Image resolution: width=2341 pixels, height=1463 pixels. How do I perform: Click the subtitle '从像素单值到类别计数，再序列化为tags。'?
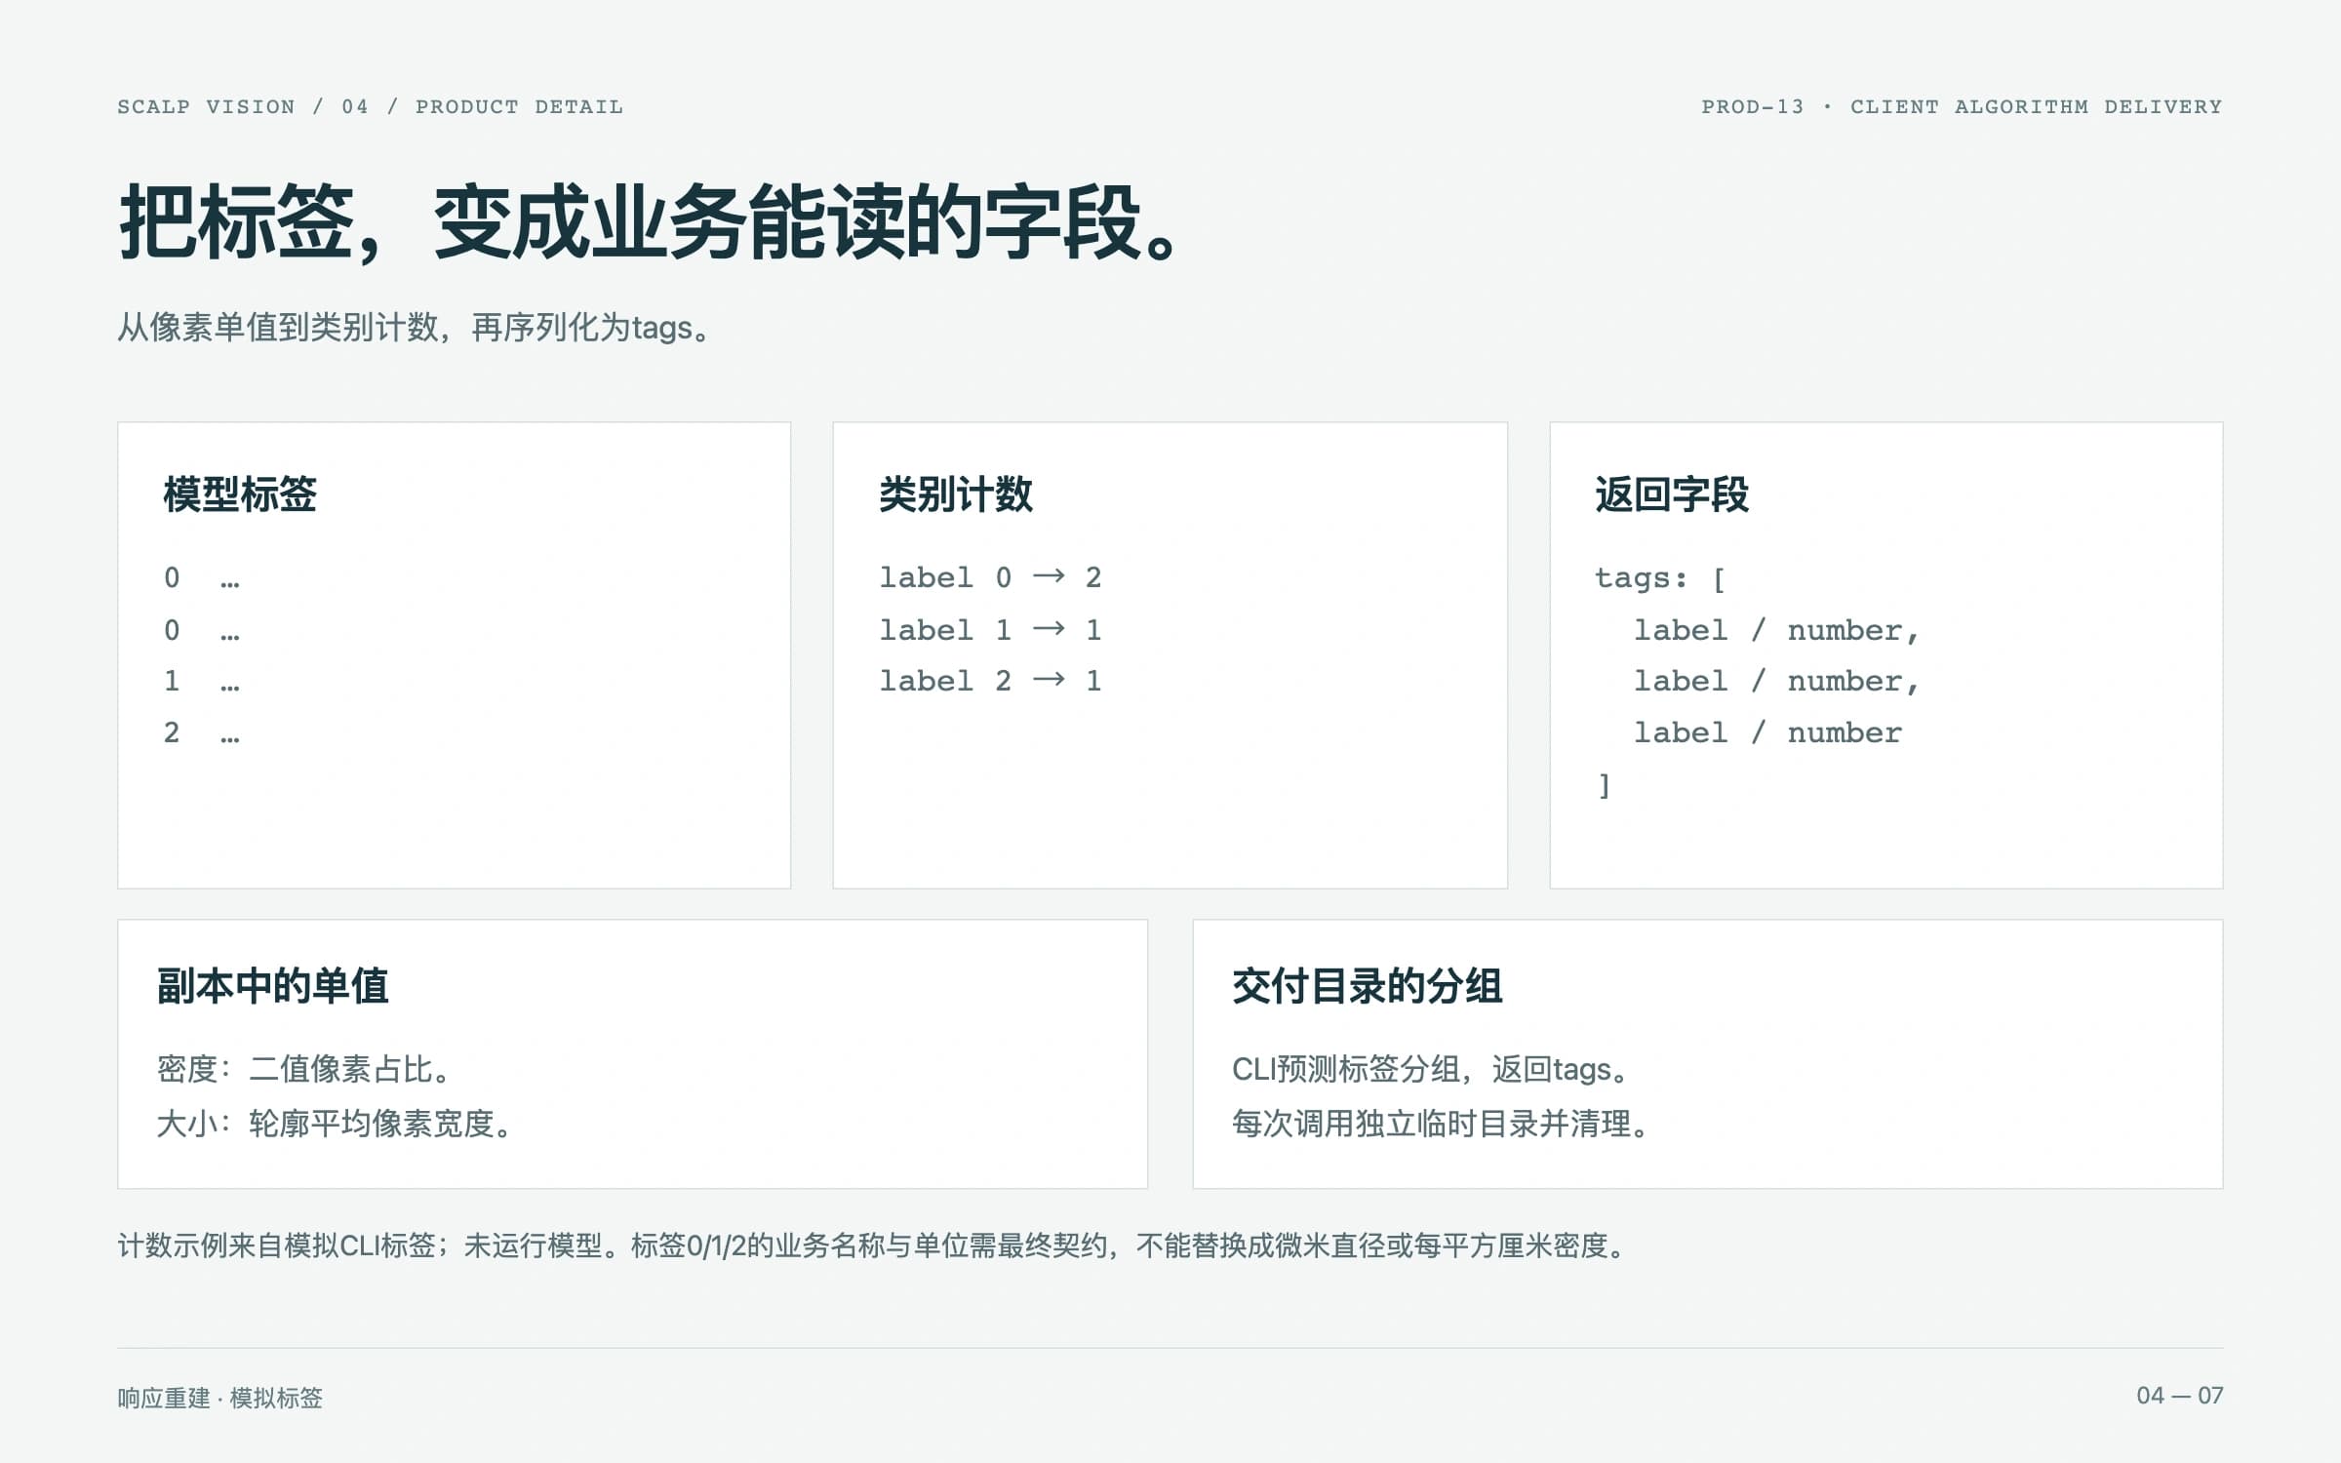[416, 327]
